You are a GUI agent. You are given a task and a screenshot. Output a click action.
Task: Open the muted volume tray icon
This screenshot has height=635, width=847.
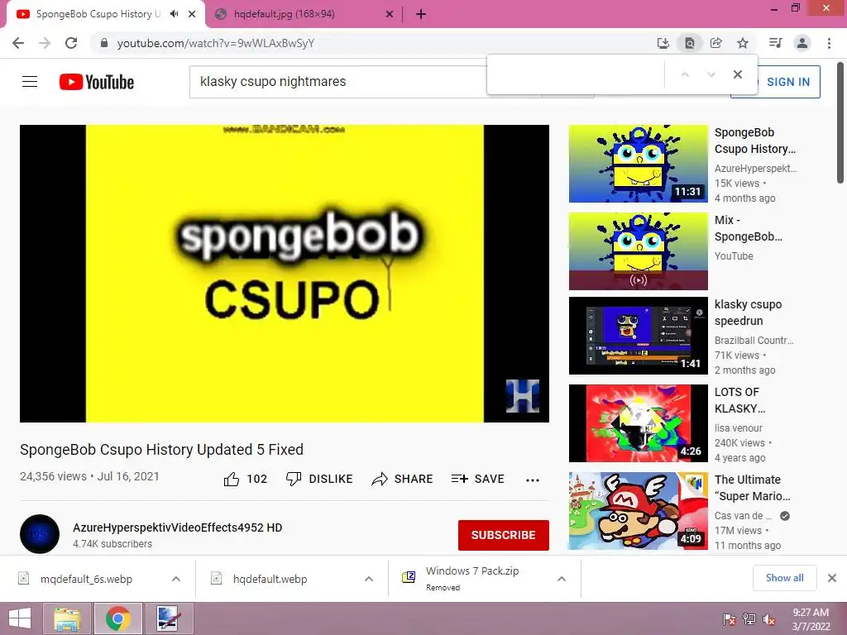tap(769, 619)
